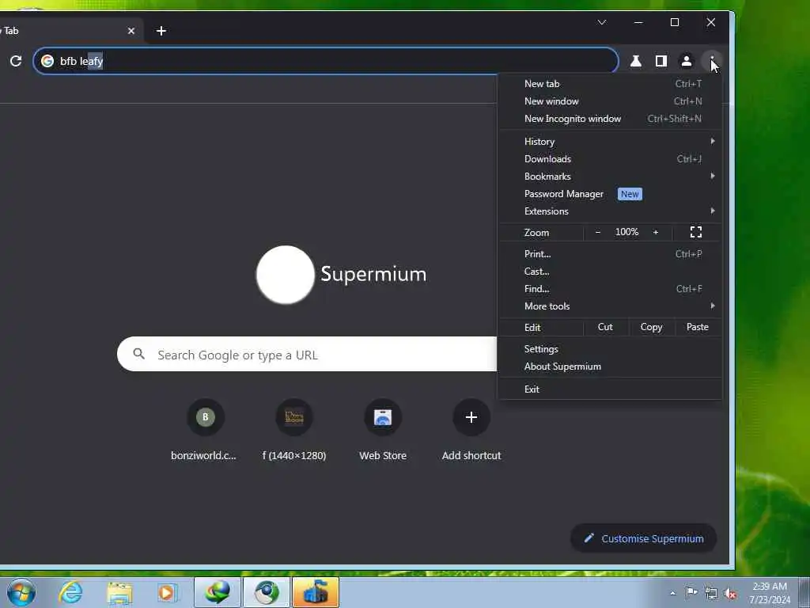Reload the page with the refresh icon
Viewport: 810px width, 608px height.
pyautogui.click(x=16, y=61)
